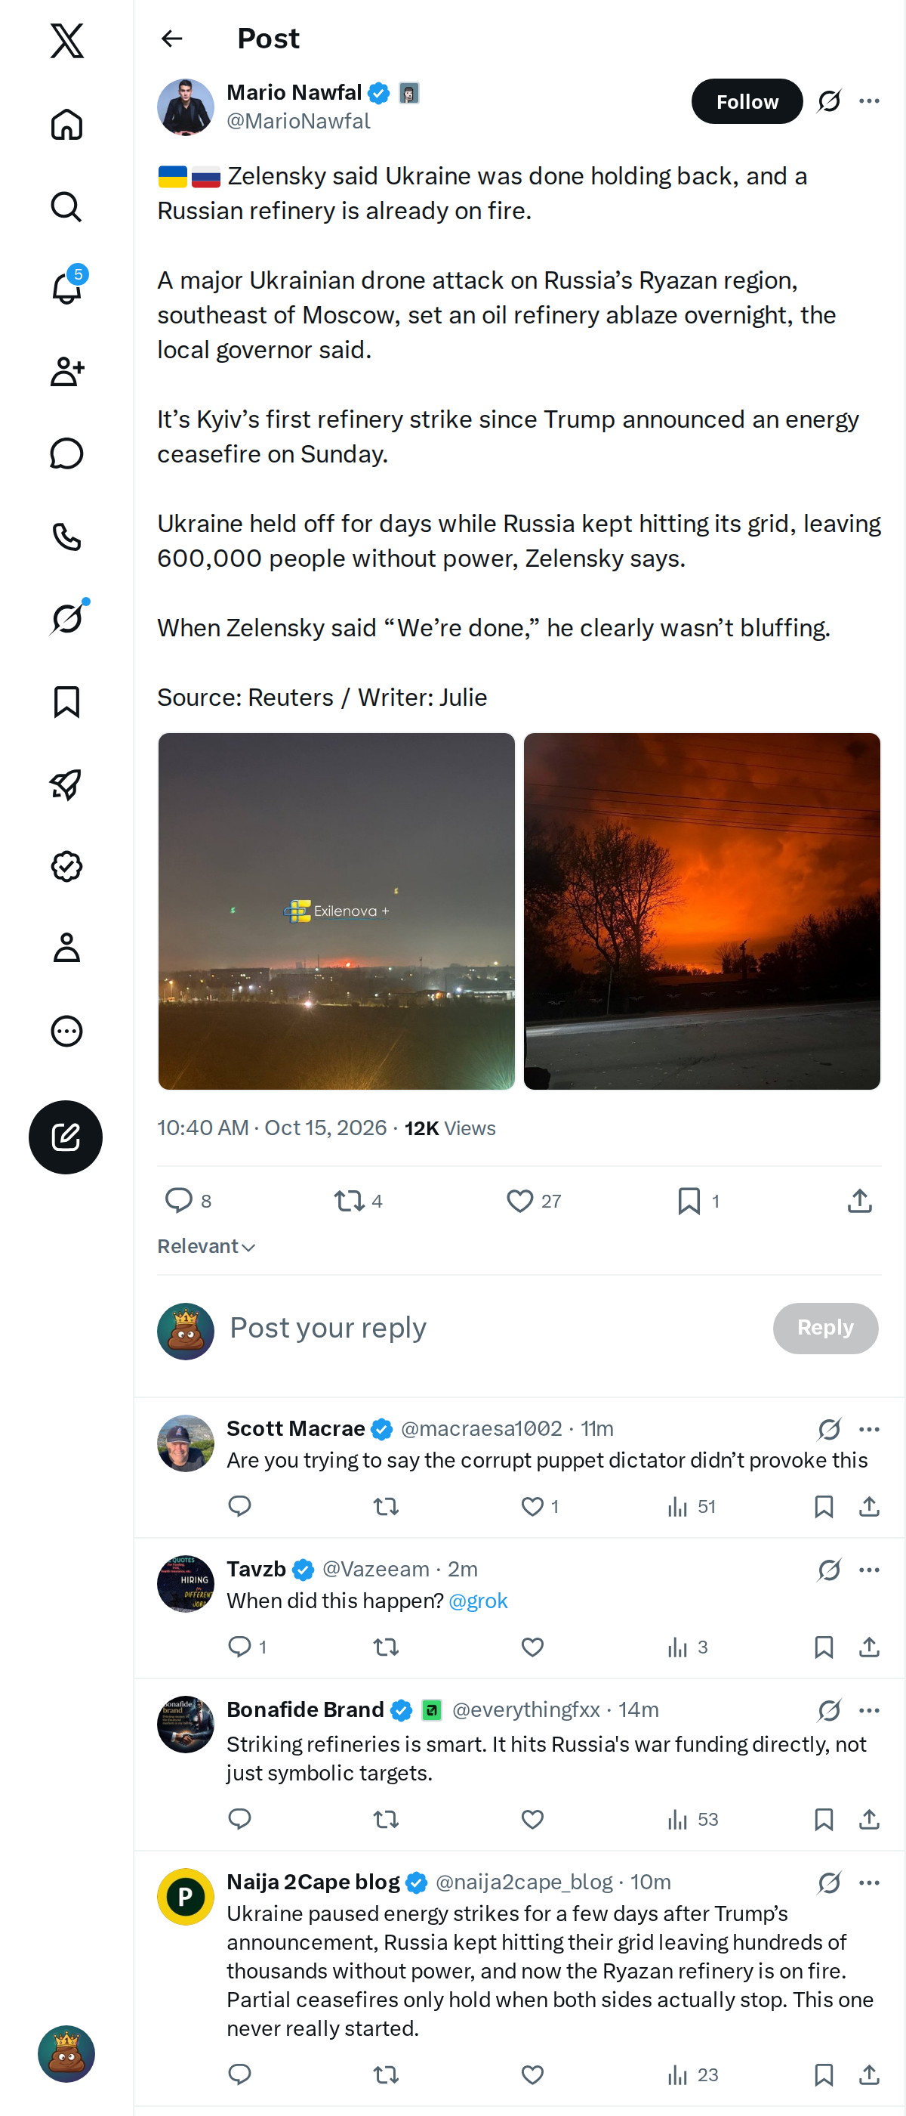This screenshot has height=2116, width=906.
Task: Open more options on main post
Action: (869, 101)
